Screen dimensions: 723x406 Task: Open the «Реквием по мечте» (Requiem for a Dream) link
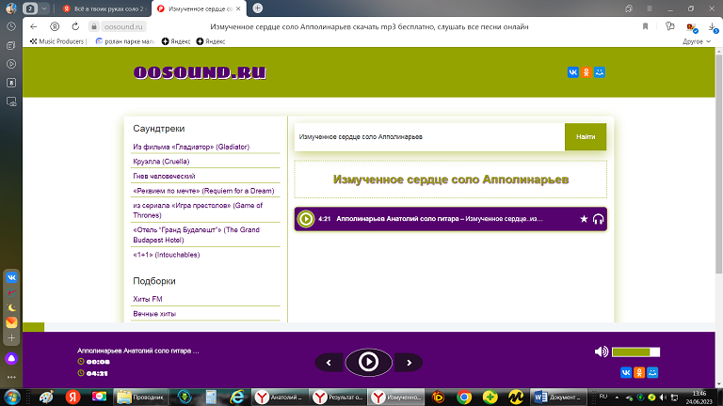coord(203,191)
